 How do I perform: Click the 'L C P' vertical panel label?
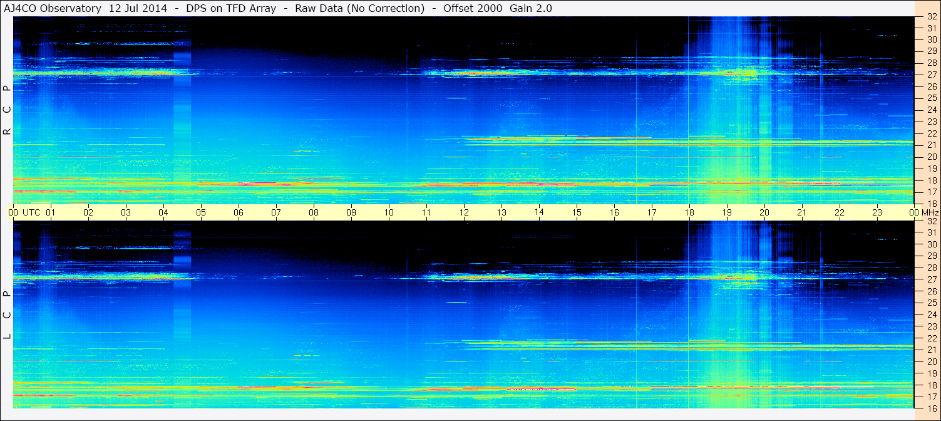click(x=7, y=315)
